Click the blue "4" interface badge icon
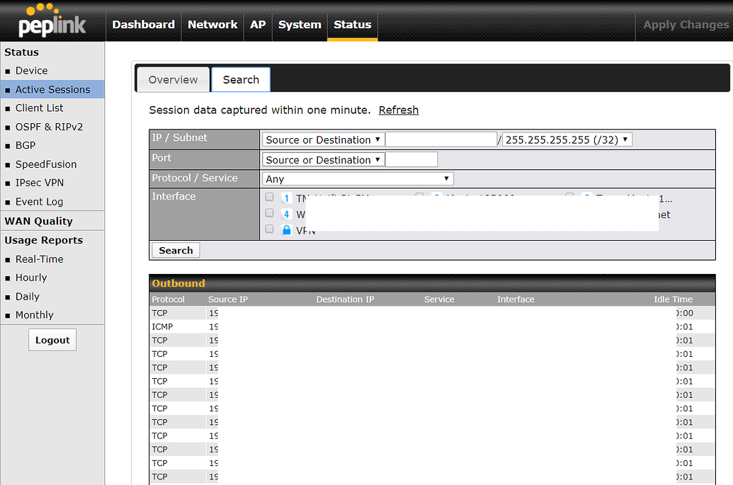 coord(286,215)
